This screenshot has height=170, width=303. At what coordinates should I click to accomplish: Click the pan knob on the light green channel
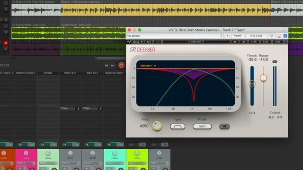coord(48,153)
